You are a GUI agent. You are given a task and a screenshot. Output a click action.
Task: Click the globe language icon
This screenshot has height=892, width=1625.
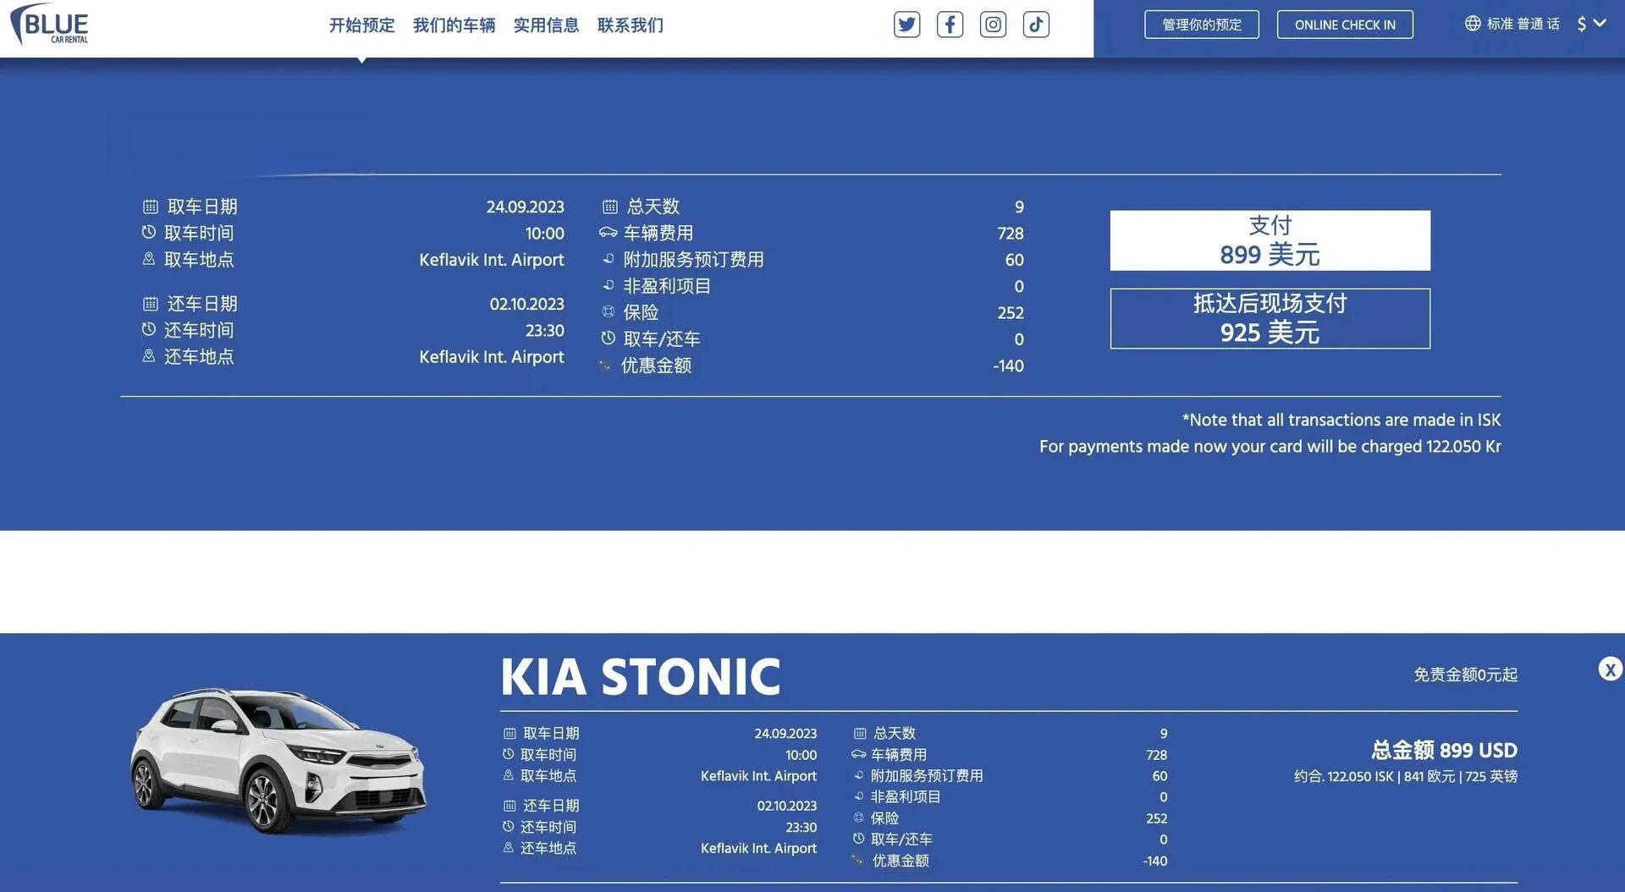click(1473, 24)
